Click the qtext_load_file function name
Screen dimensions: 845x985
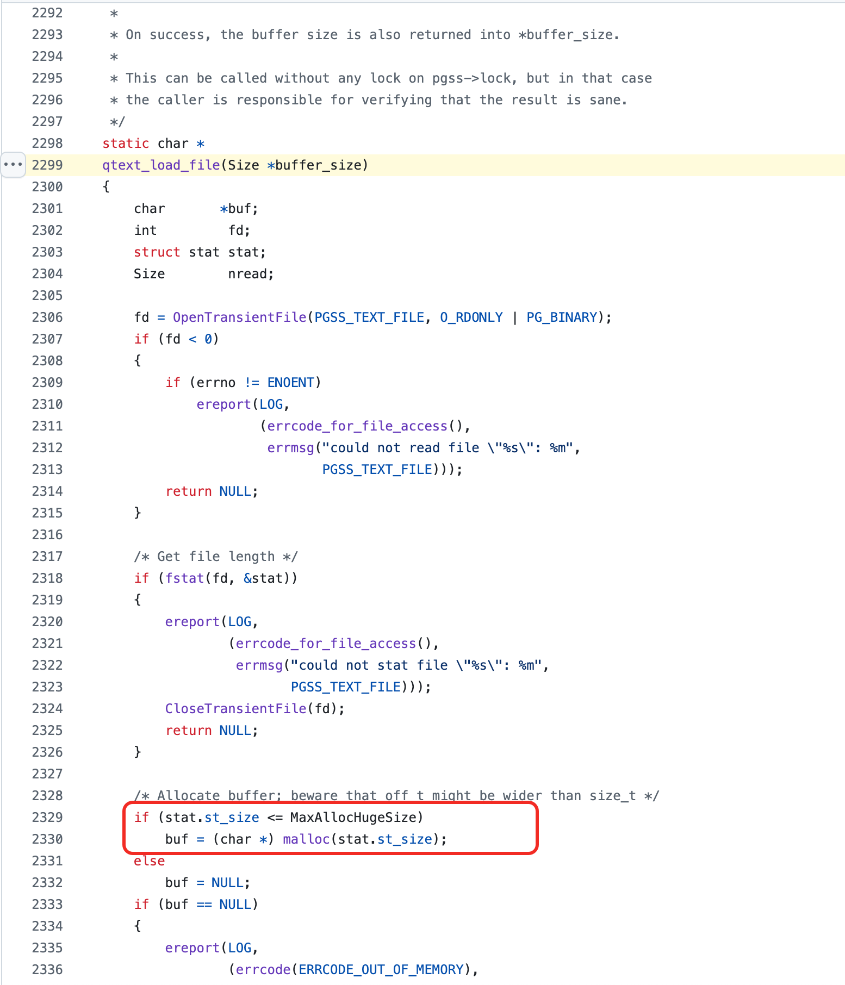161,165
